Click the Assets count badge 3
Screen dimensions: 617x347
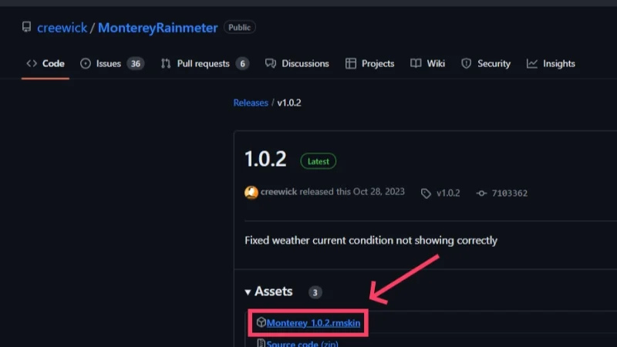315,292
